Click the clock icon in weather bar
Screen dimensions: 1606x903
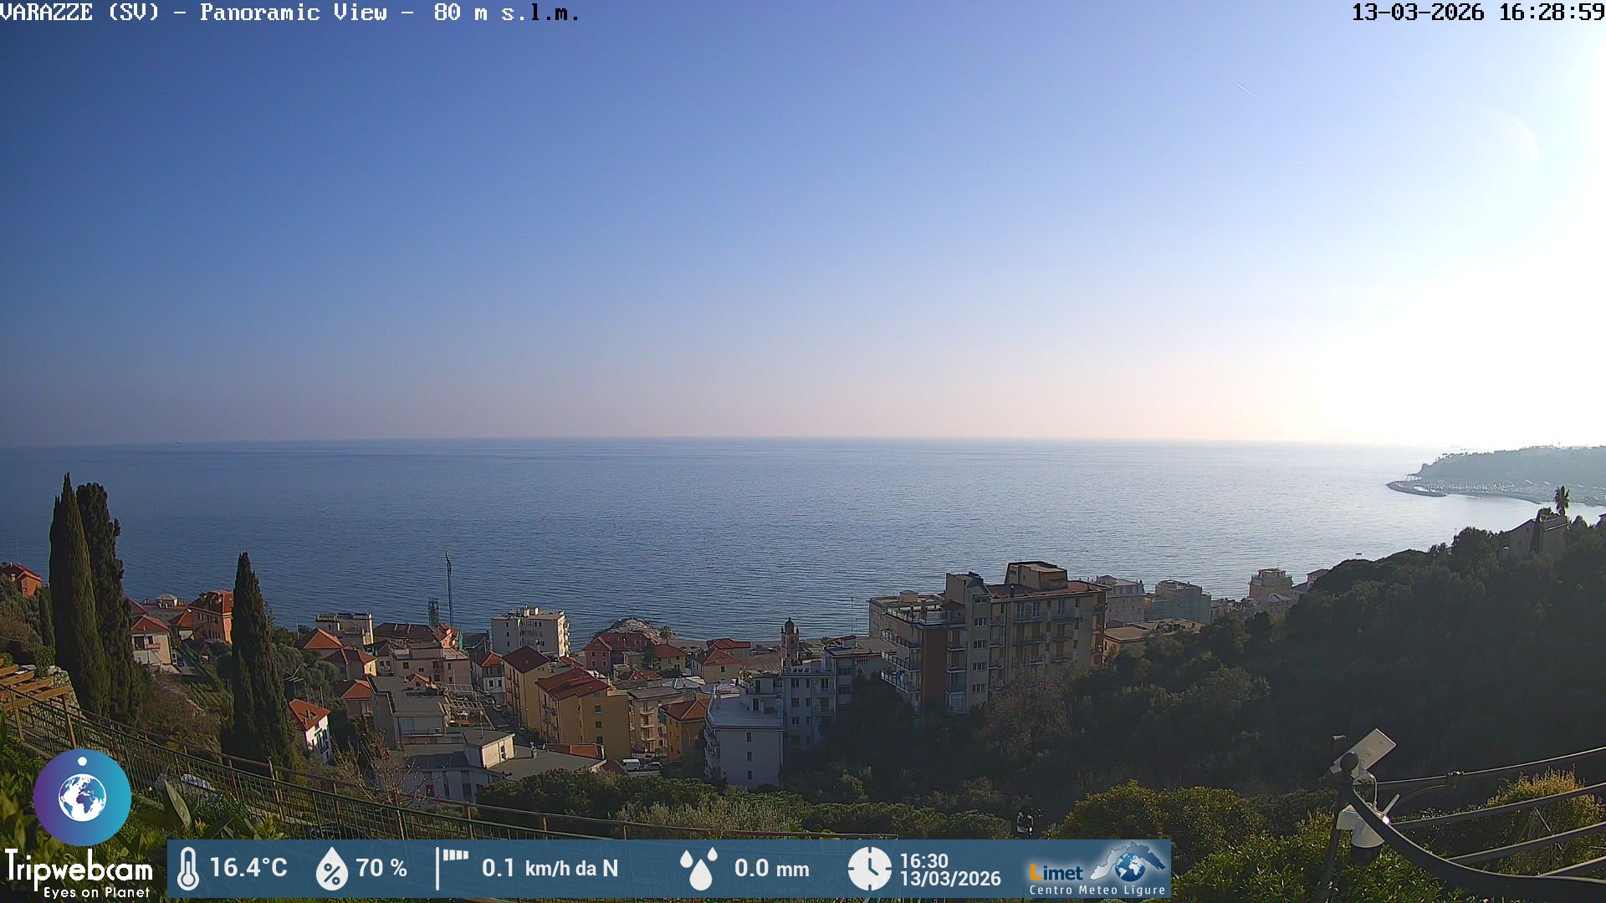[869, 869]
